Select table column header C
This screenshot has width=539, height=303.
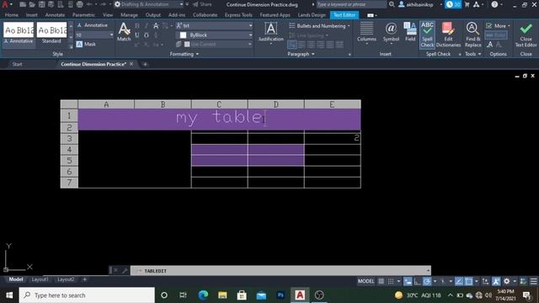point(219,104)
